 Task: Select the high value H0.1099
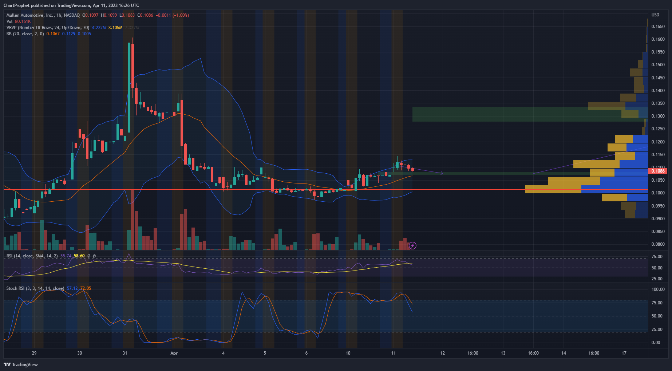(x=109, y=15)
